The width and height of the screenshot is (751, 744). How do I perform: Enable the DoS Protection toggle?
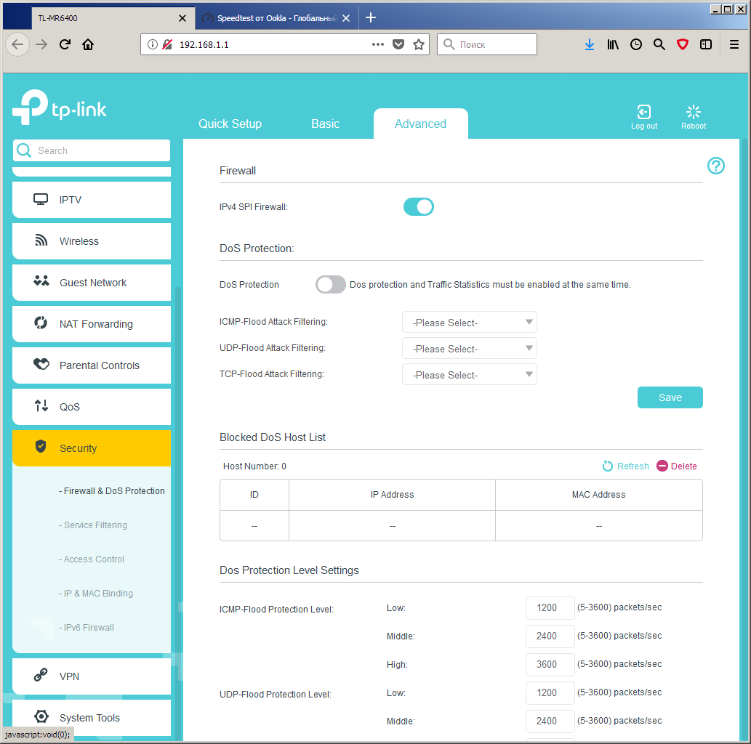pyautogui.click(x=331, y=284)
